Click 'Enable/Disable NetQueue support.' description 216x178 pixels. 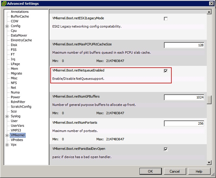(x=78, y=79)
